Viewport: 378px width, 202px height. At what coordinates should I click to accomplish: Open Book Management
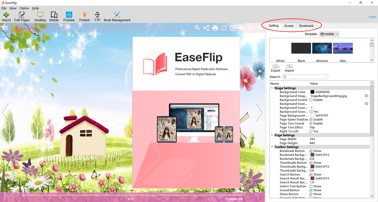pyautogui.click(x=117, y=17)
